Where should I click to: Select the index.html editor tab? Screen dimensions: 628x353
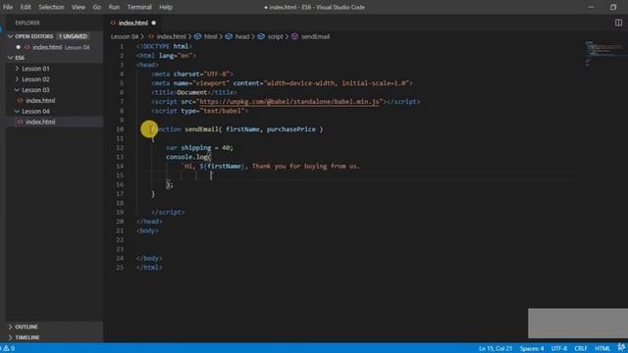coord(133,23)
